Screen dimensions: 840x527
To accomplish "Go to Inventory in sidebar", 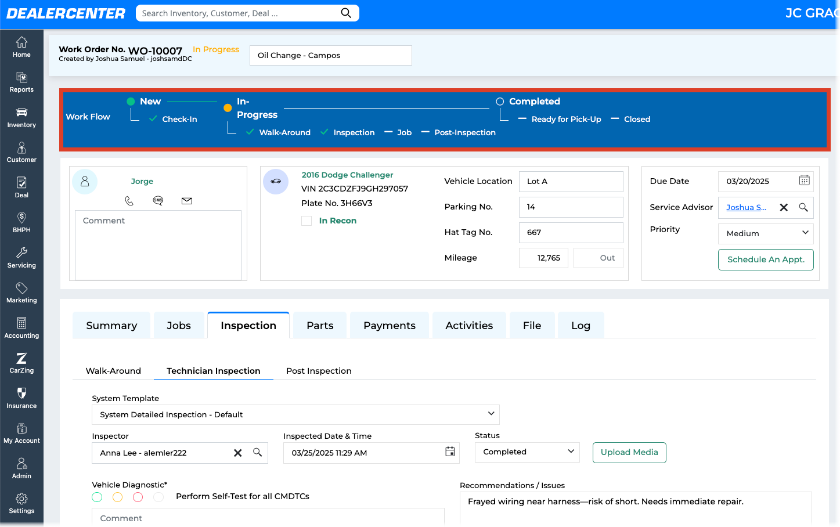I will point(21,117).
